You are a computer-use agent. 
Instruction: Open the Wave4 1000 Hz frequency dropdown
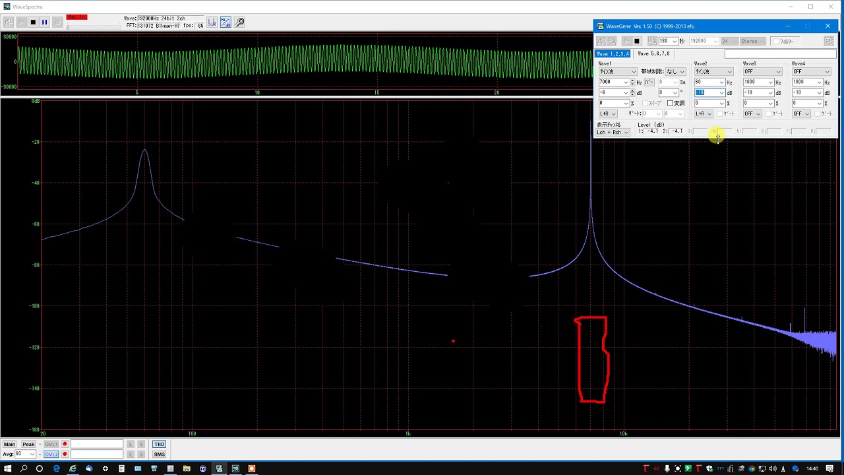807,82
